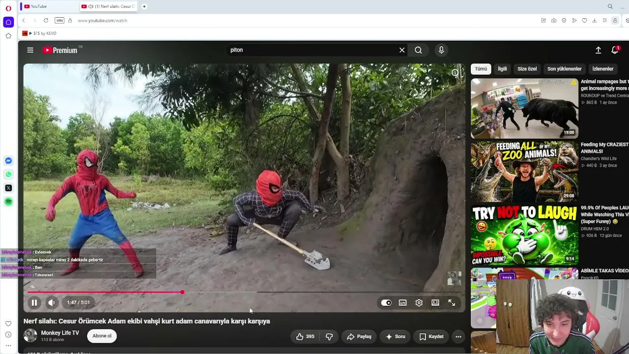This screenshot has width=629, height=354.
Task: Open player settings gear menu
Action: pos(419,303)
